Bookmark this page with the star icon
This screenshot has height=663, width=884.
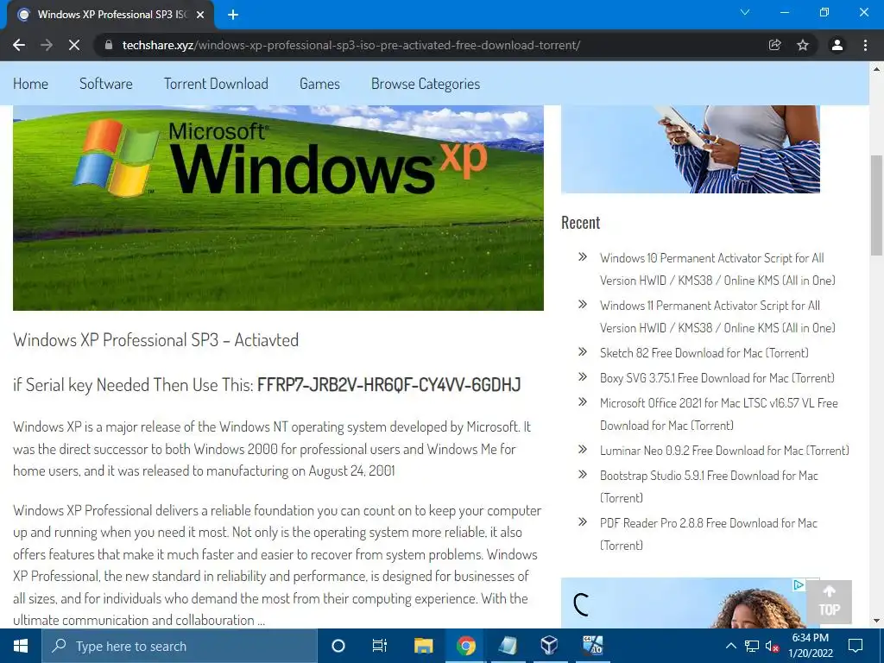pyautogui.click(x=803, y=45)
